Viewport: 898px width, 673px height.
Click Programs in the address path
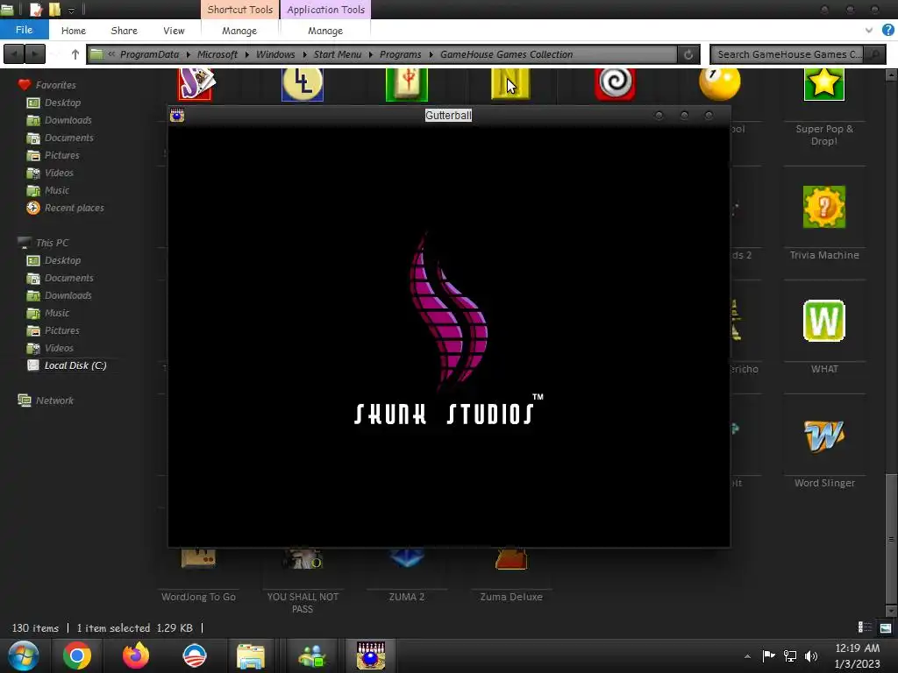pyautogui.click(x=400, y=54)
